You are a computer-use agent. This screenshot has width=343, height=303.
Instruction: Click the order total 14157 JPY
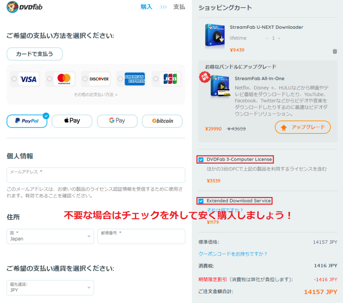point(321,292)
